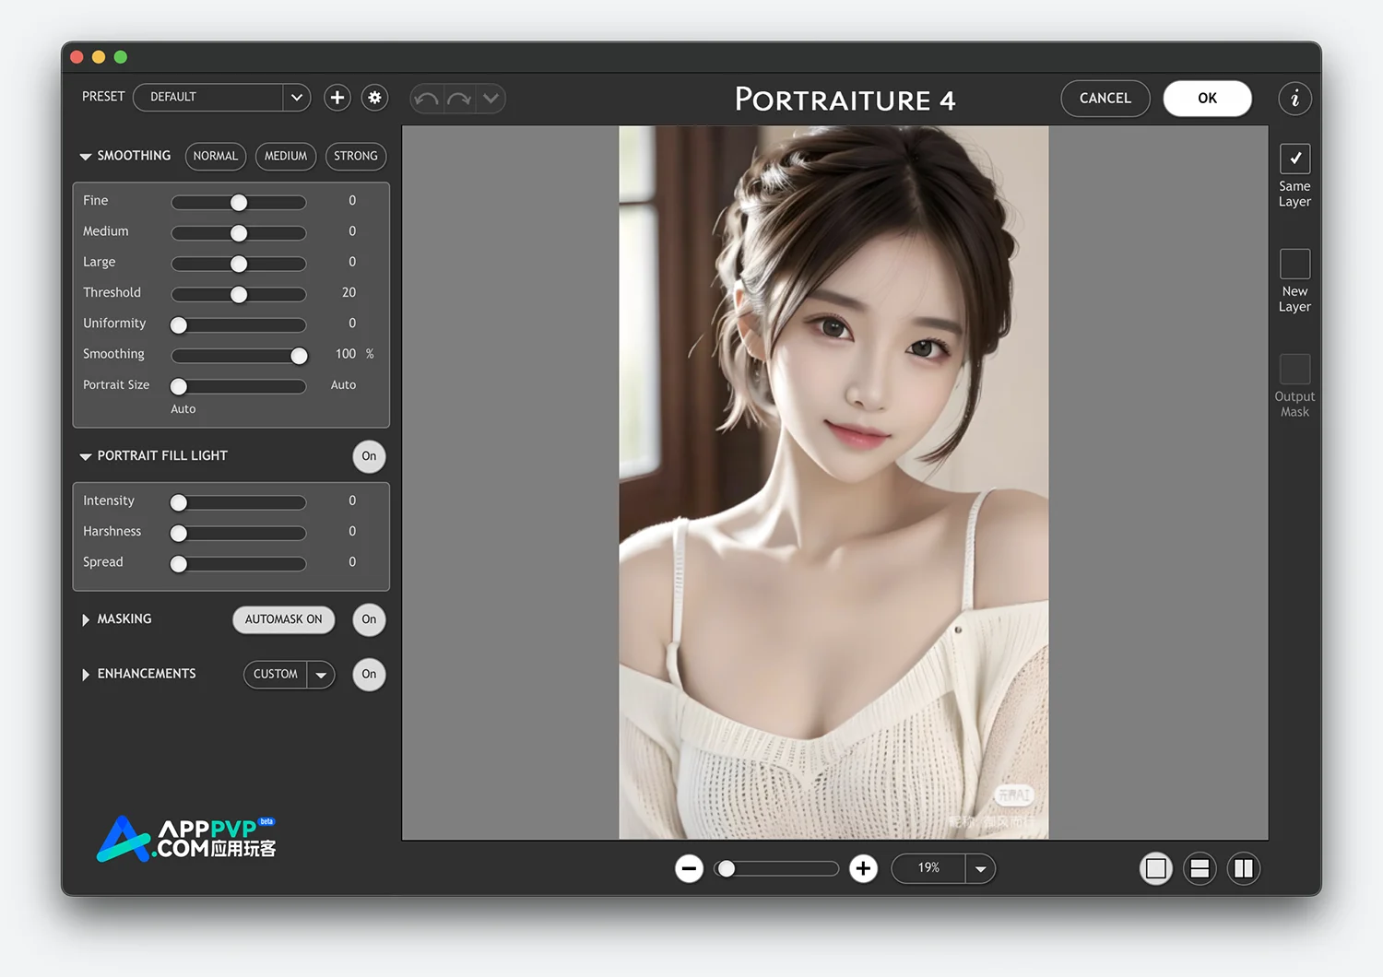Click the Threshold value 20
The height and width of the screenshot is (977, 1383).
[x=349, y=293]
